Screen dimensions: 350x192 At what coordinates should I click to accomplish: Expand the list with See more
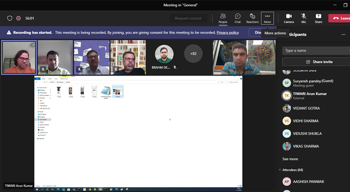click(x=290, y=159)
